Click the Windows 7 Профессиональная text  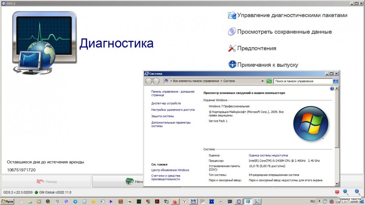229,106
